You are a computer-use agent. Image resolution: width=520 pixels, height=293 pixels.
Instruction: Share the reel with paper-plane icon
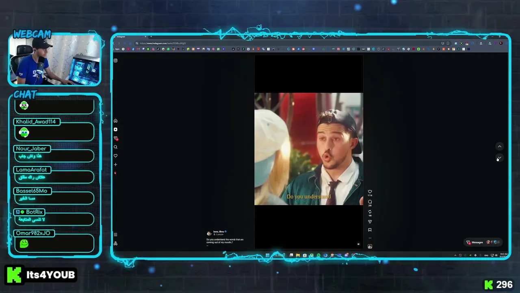[x=370, y=222]
